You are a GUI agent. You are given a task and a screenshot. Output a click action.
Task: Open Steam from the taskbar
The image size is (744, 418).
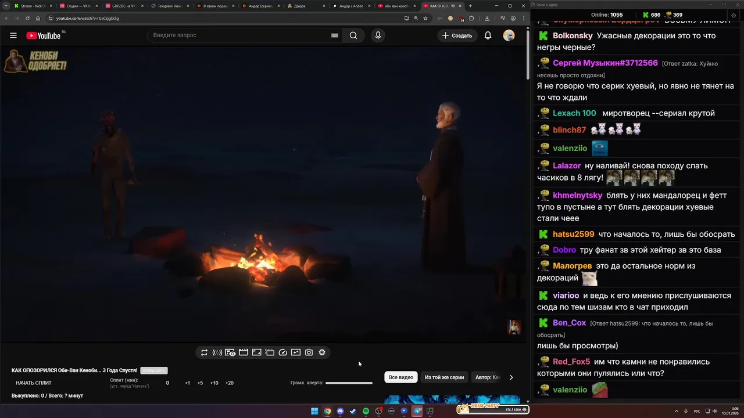coord(353,411)
